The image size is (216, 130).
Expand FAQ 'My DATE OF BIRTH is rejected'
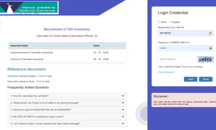click(67, 117)
